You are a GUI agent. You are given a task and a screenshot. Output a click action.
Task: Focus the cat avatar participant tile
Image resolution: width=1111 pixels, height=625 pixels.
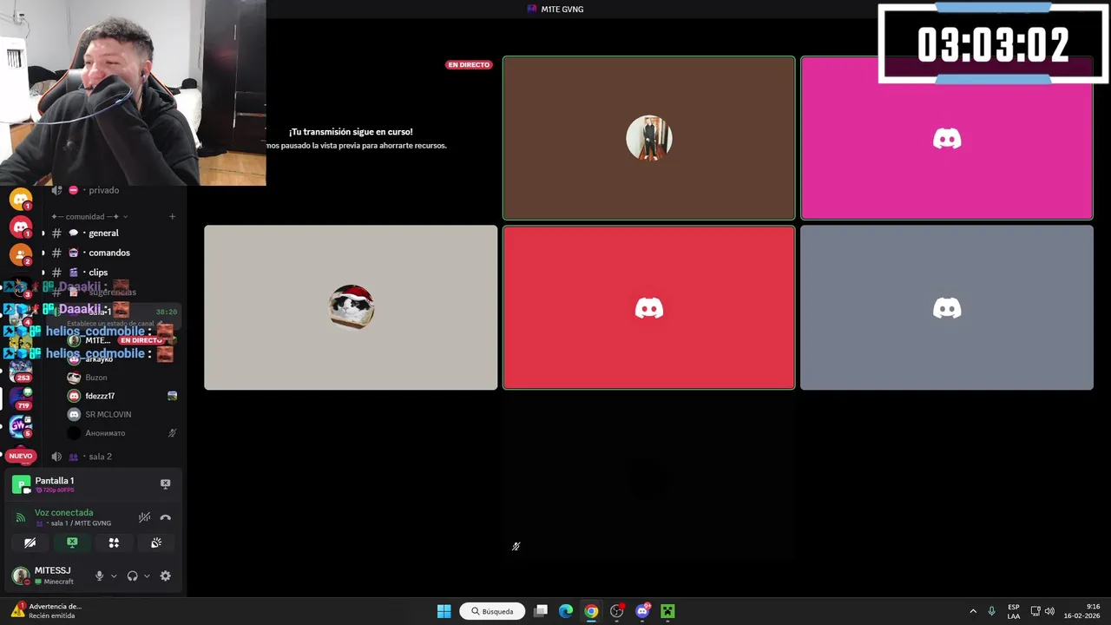coord(351,307)
